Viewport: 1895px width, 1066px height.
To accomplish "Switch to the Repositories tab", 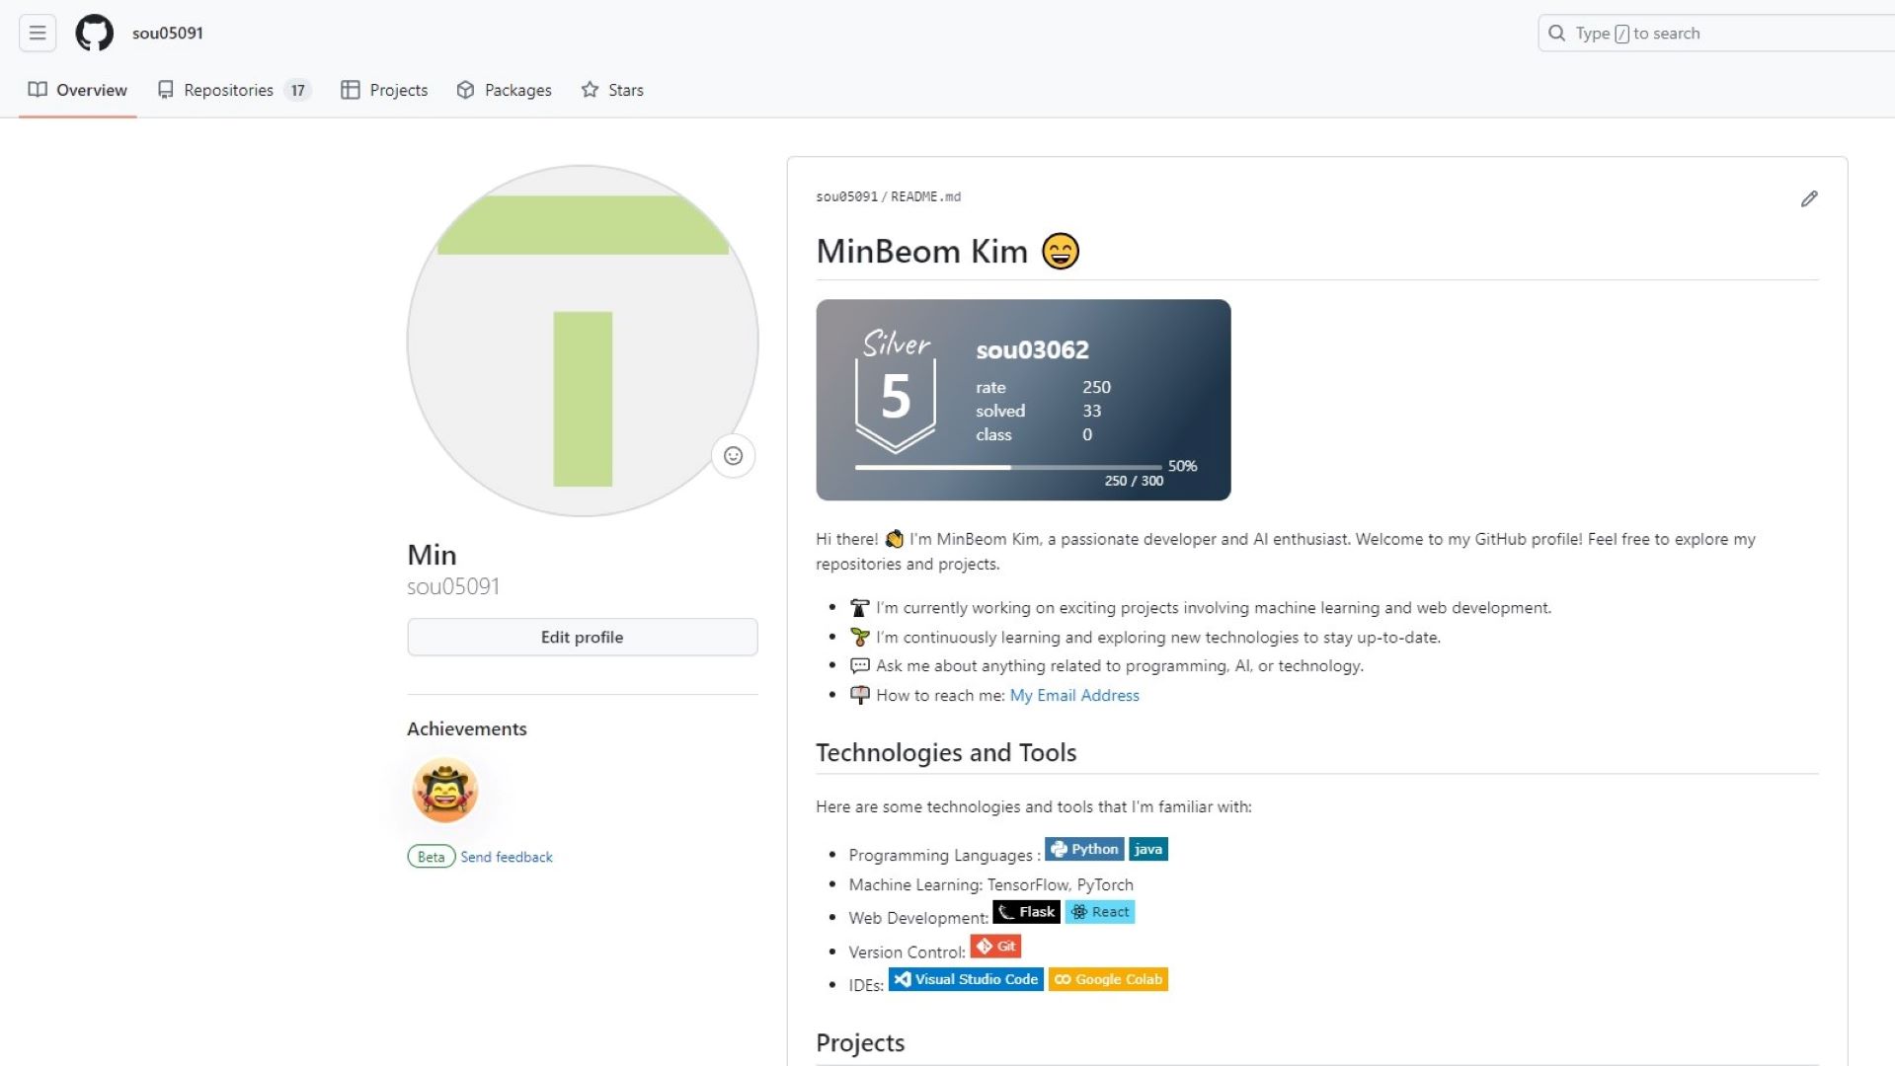I will [228, 90].
